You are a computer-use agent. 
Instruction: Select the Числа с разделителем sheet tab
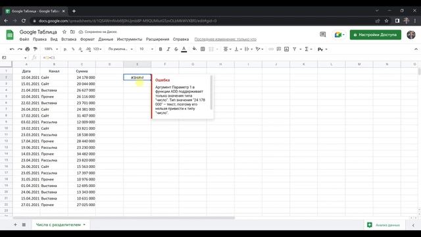coord(61,224)
